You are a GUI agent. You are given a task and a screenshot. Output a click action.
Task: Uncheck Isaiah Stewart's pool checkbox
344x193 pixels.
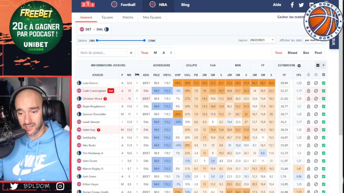324,122
